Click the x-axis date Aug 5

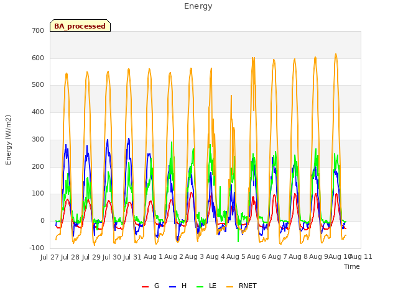click(236, 257)
